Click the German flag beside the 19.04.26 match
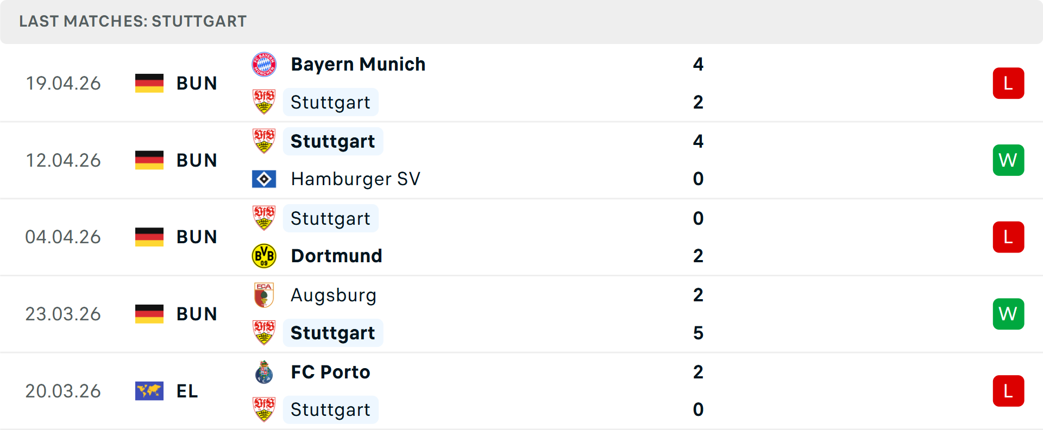This screenshot has width=1043, height=430. tap(149, 83)
